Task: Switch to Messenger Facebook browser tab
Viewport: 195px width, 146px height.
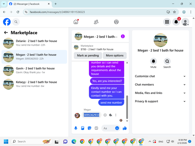Action: point(30,4)
